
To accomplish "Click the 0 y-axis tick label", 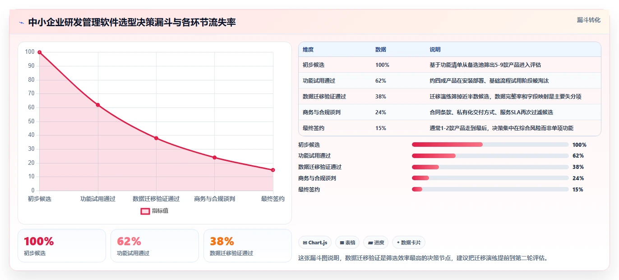I will click(x=33, y=191).
